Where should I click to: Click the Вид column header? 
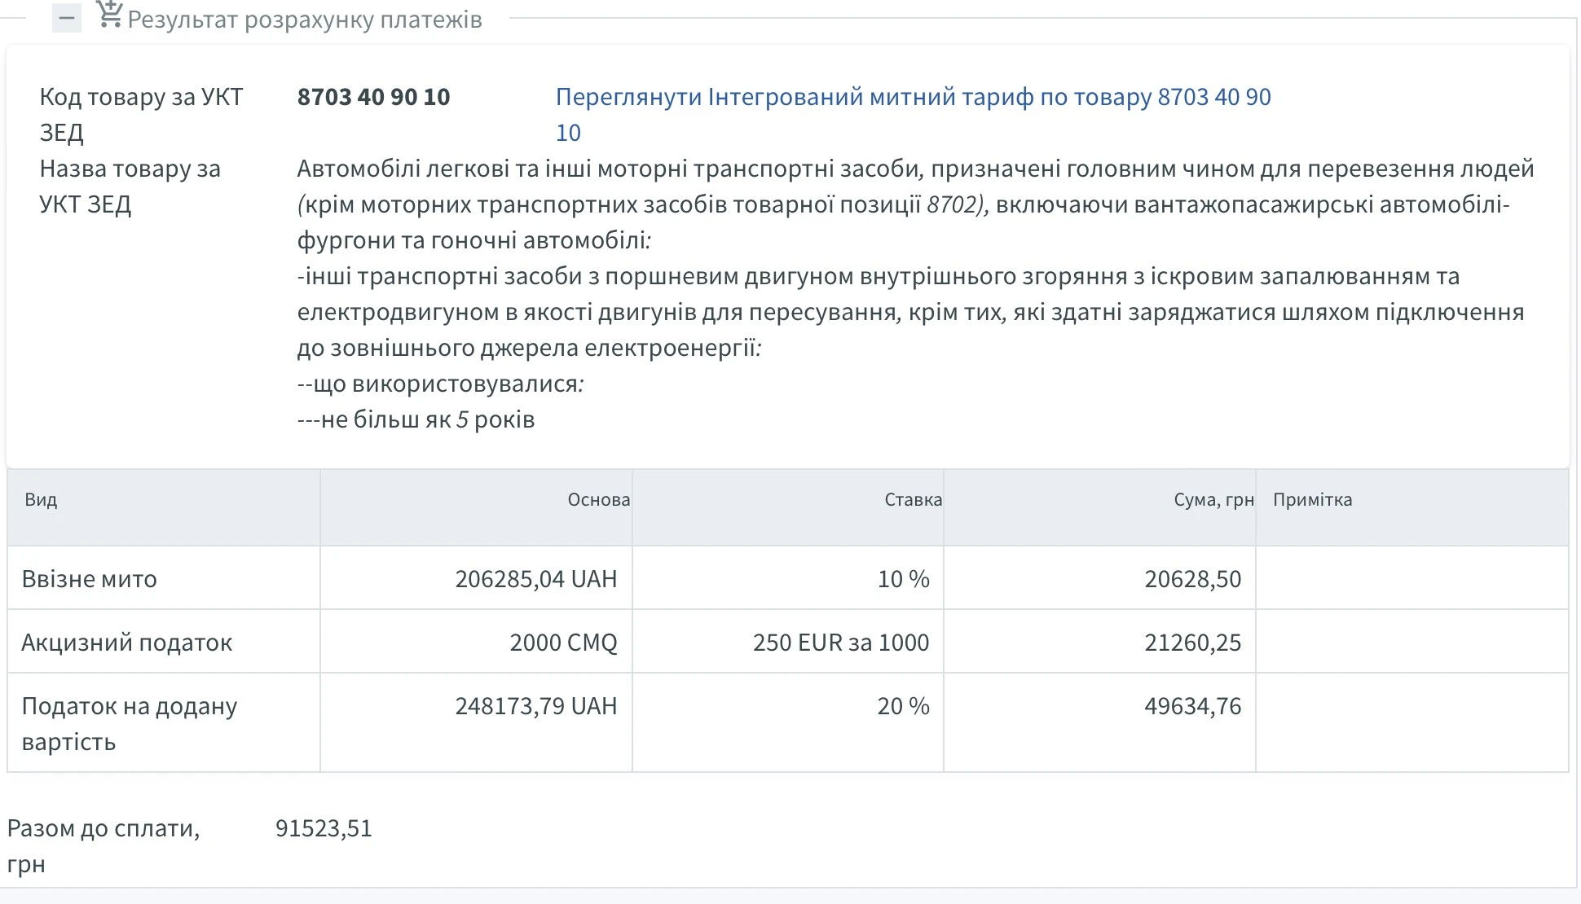pos(40,499)
